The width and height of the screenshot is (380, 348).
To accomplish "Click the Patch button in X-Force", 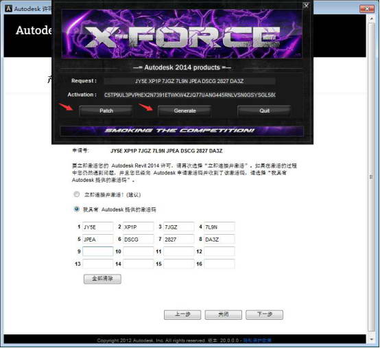I will click(x=106, y=111).
